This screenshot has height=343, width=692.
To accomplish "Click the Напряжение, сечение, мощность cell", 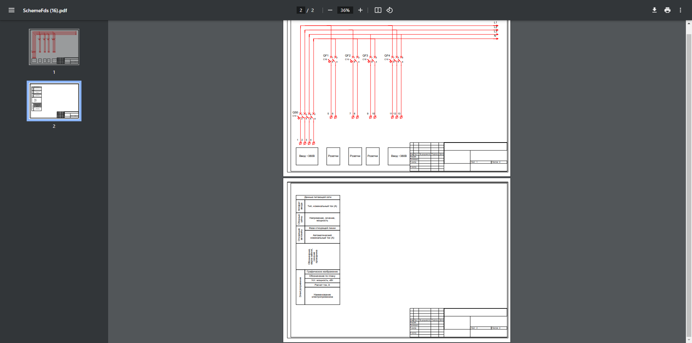I will tap(322, 219).
